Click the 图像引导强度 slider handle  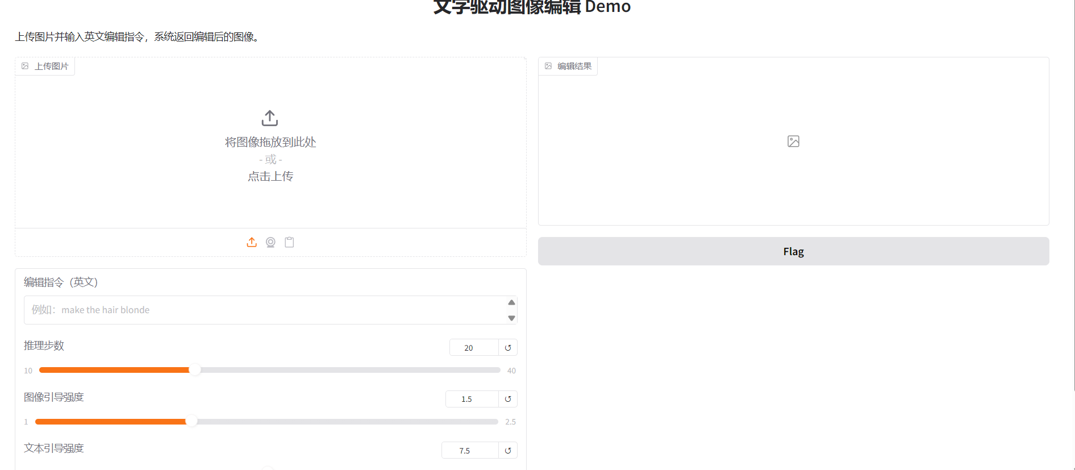[x=192, y=422]
